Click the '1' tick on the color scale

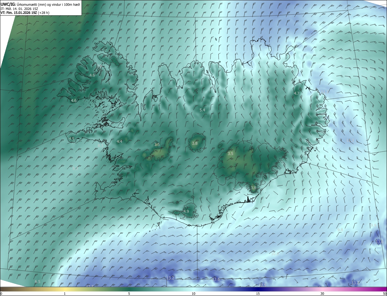pyautogui.click(x=65, y=294)
